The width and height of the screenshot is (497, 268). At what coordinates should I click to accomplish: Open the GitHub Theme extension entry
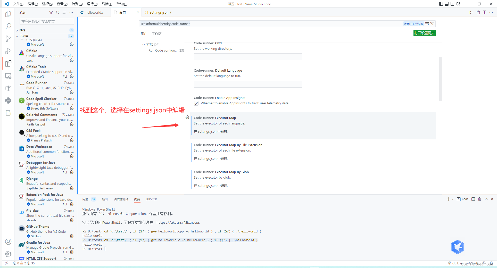(46, 231)
